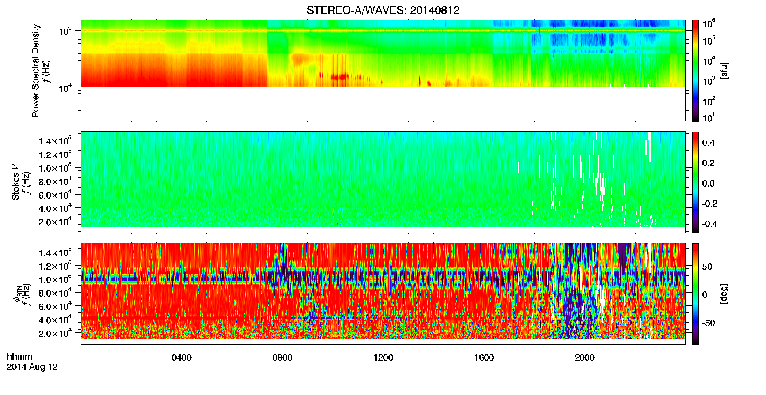Screen dimensions: 766x395
Task: Click the 2014 Aug 12 date label
Action: (32, 367)
